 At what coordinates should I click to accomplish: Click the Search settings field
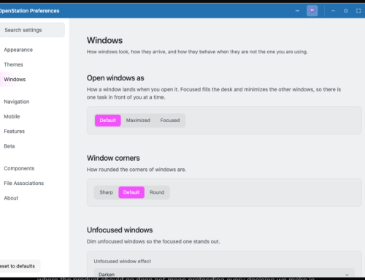31,30
